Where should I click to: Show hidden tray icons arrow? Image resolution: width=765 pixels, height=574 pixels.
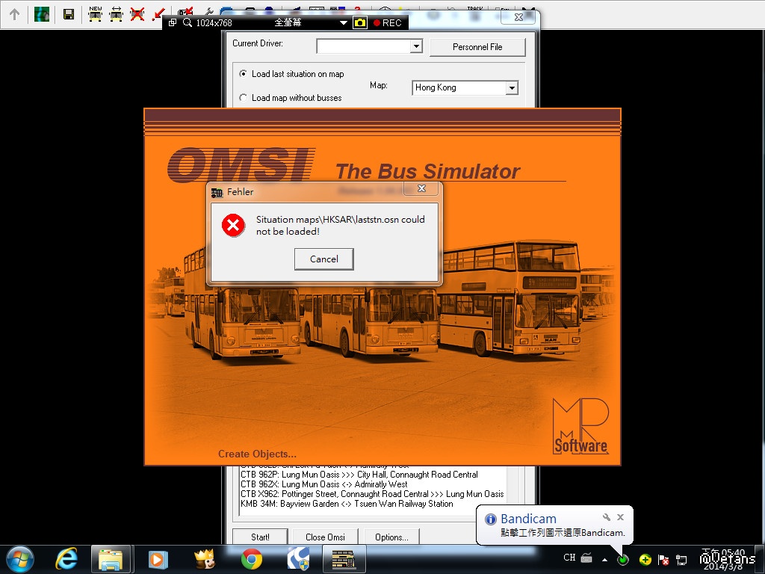pos(604,559)
